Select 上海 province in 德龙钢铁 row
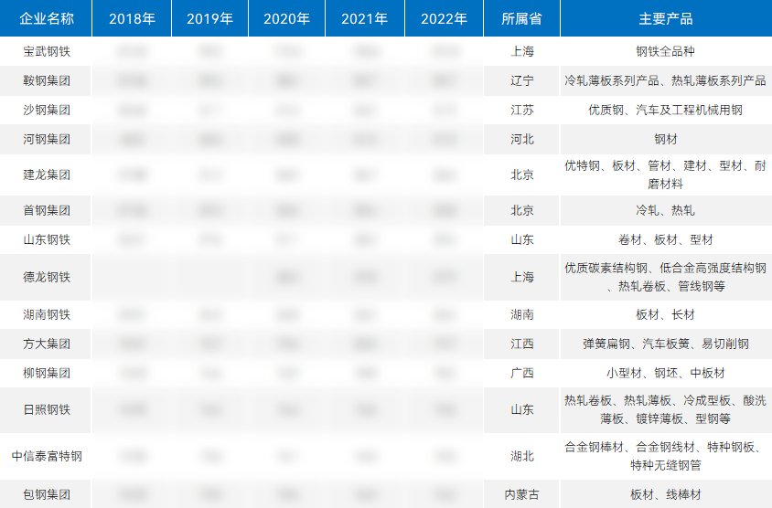This screenshot has width=772, height=508. [522, 277]
